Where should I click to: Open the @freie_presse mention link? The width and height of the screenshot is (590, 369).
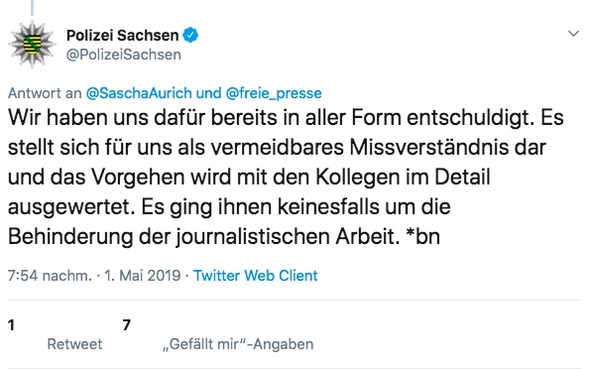coord(274,93)
